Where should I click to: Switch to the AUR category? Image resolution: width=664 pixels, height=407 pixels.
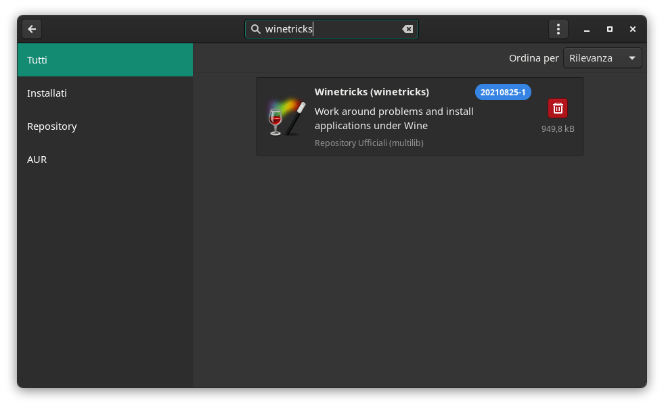click(x=105, y=160)
